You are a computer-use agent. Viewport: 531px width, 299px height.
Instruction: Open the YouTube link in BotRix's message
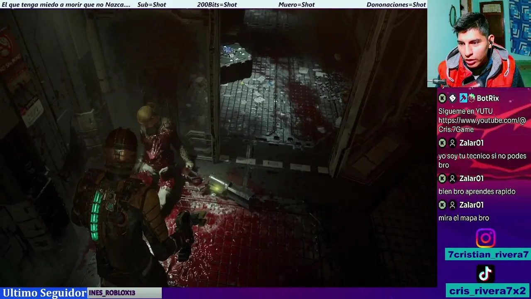click(482, 125)
